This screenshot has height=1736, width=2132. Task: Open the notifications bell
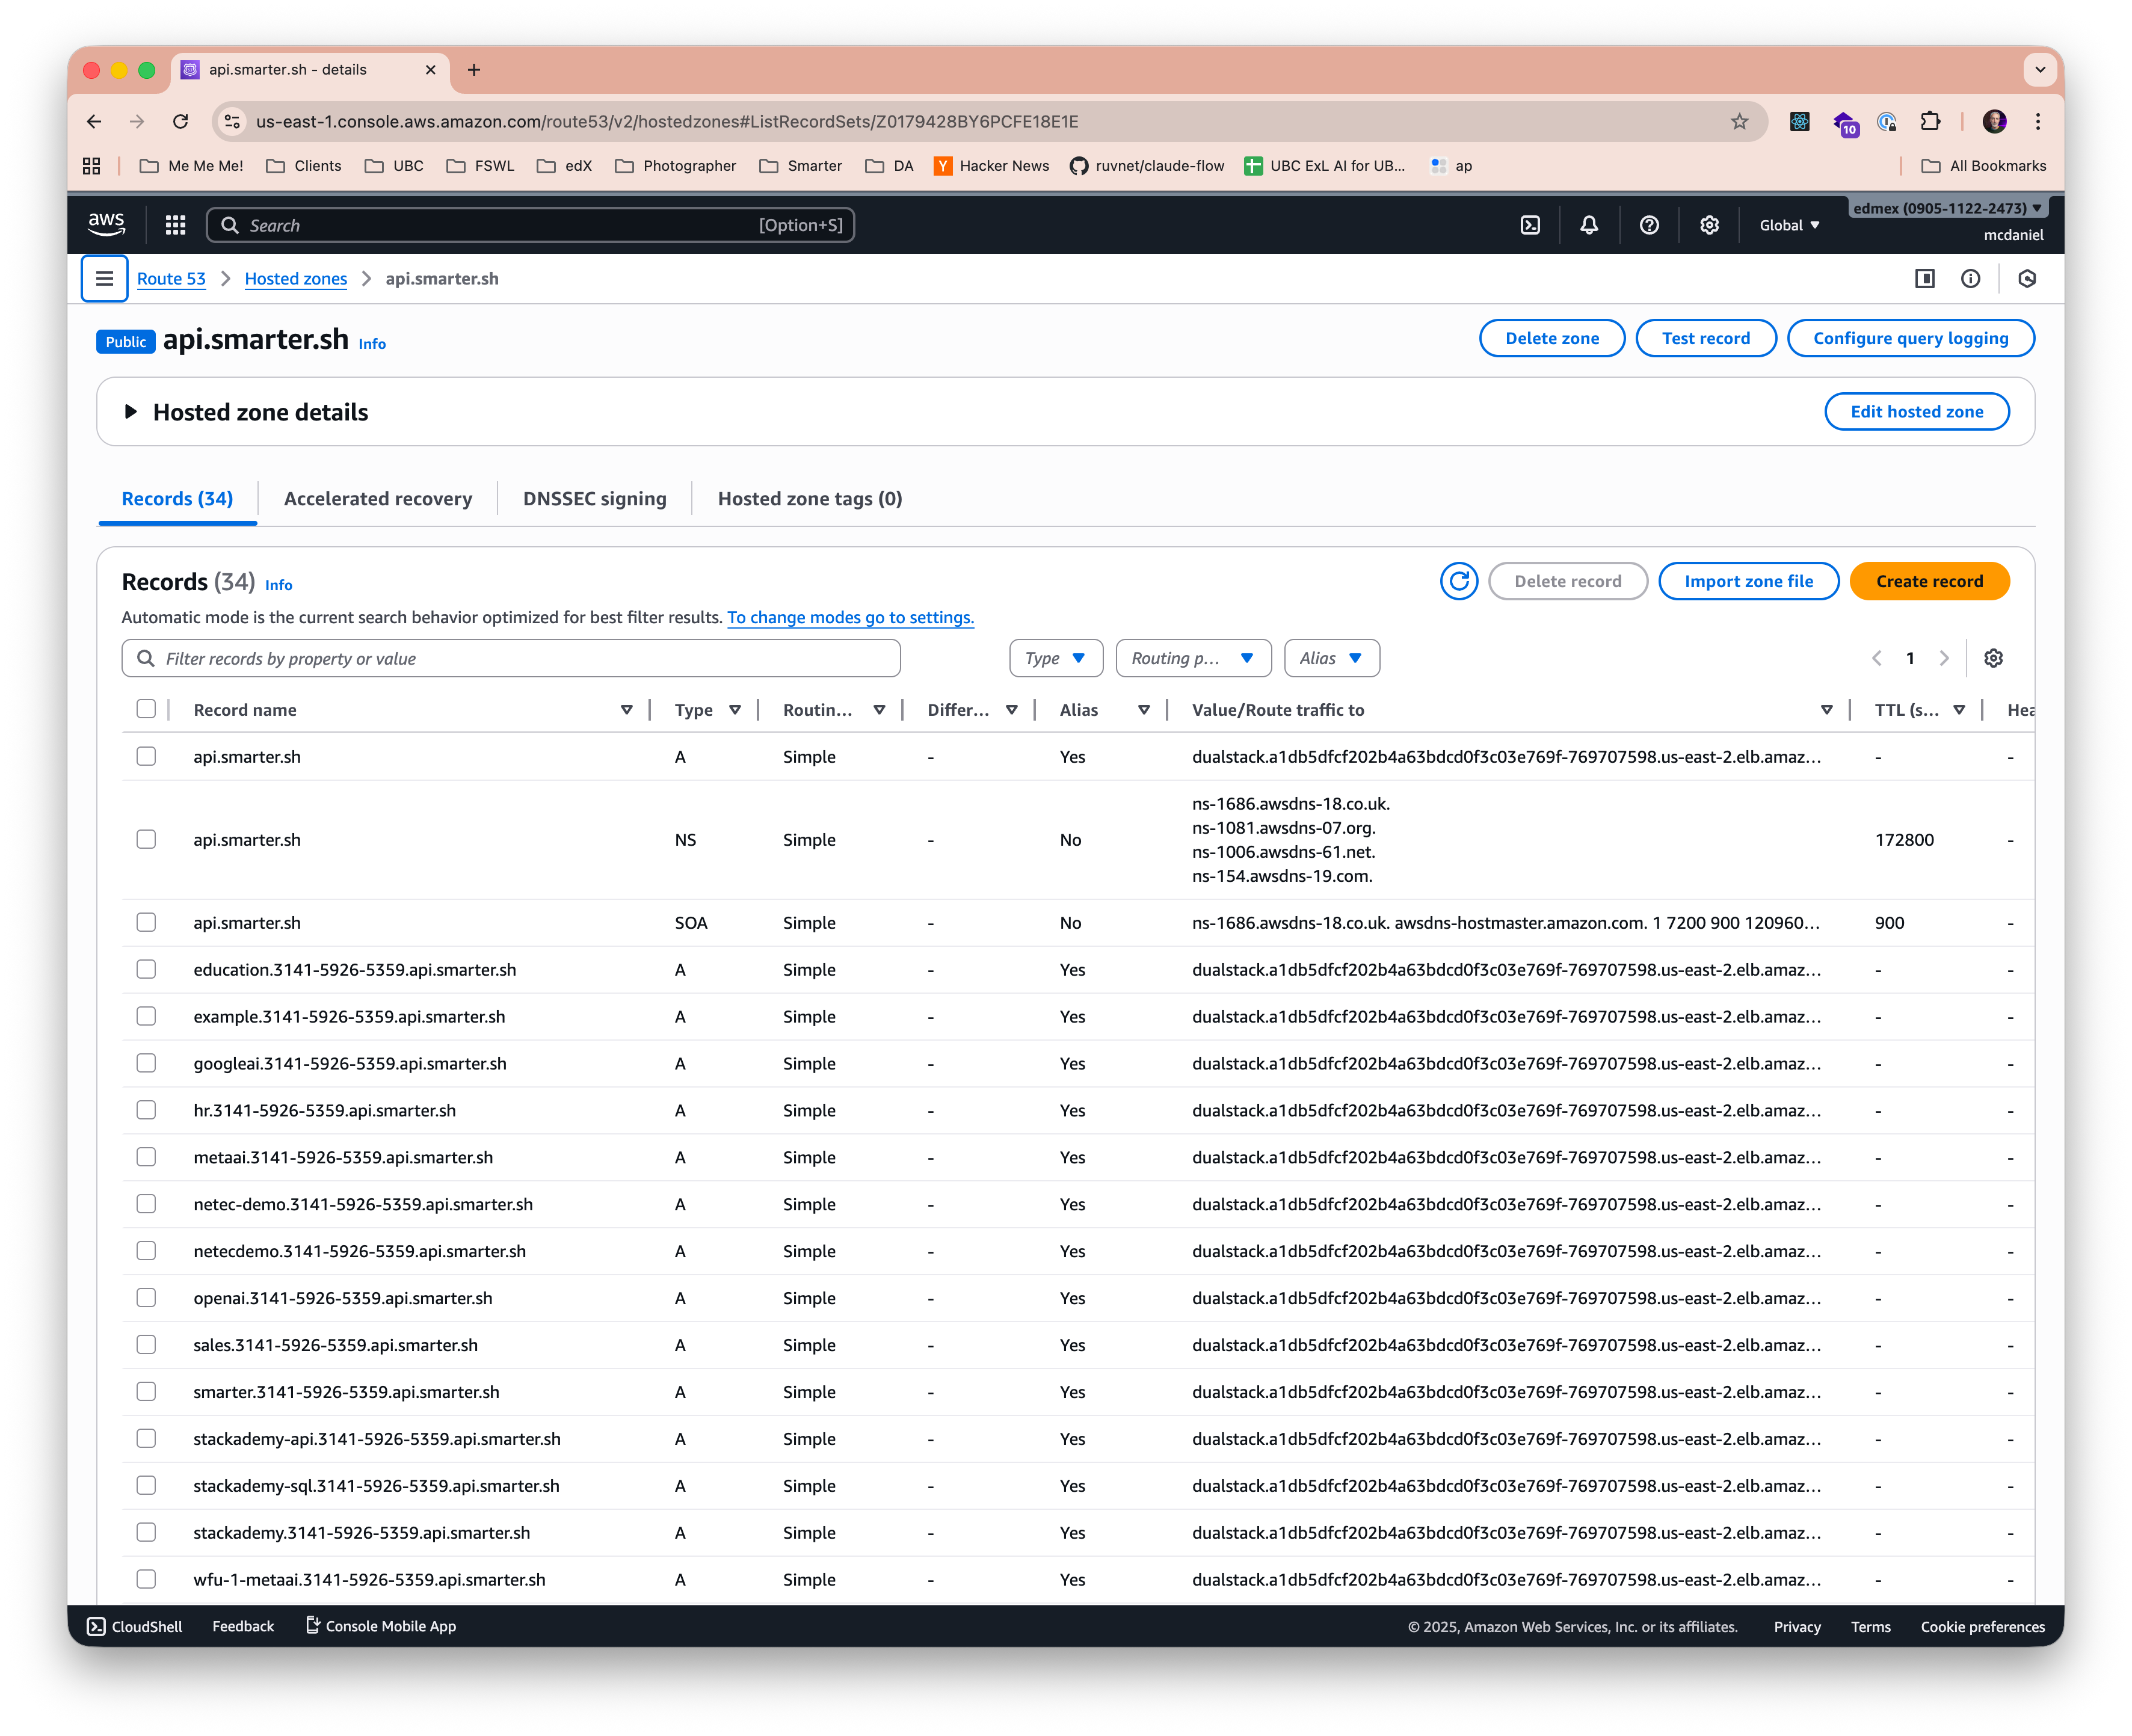point(1589,225)
